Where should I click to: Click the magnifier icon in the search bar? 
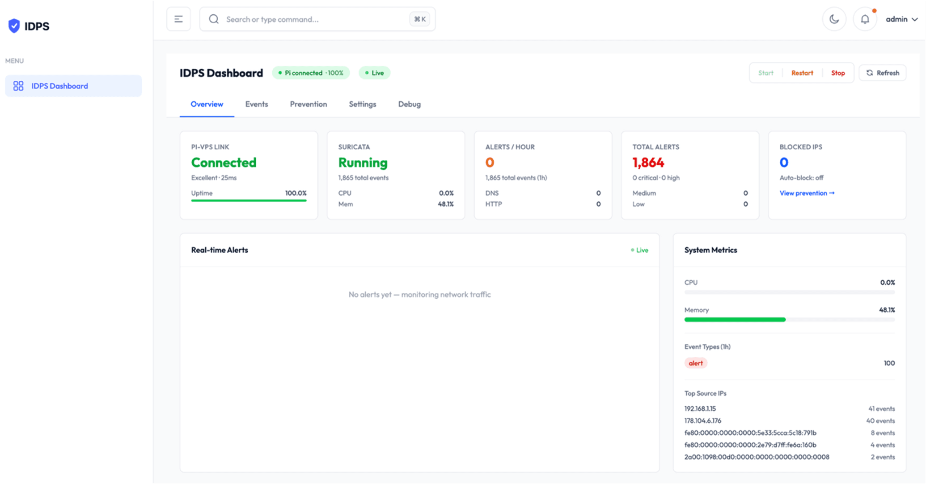tap(214, 19)
